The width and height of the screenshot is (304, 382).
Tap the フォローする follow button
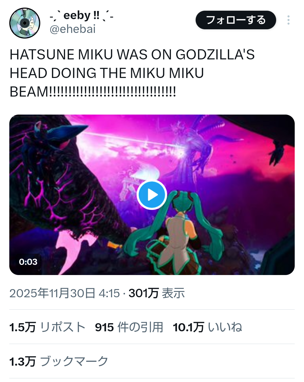click(236, 20)
